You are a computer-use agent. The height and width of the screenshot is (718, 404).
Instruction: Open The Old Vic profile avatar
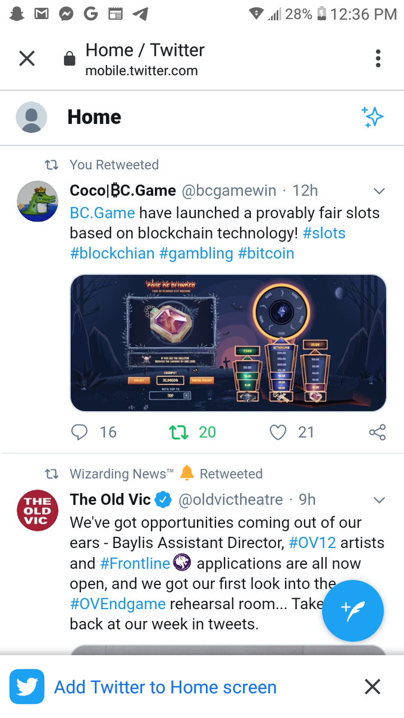[x=37, y=510]
